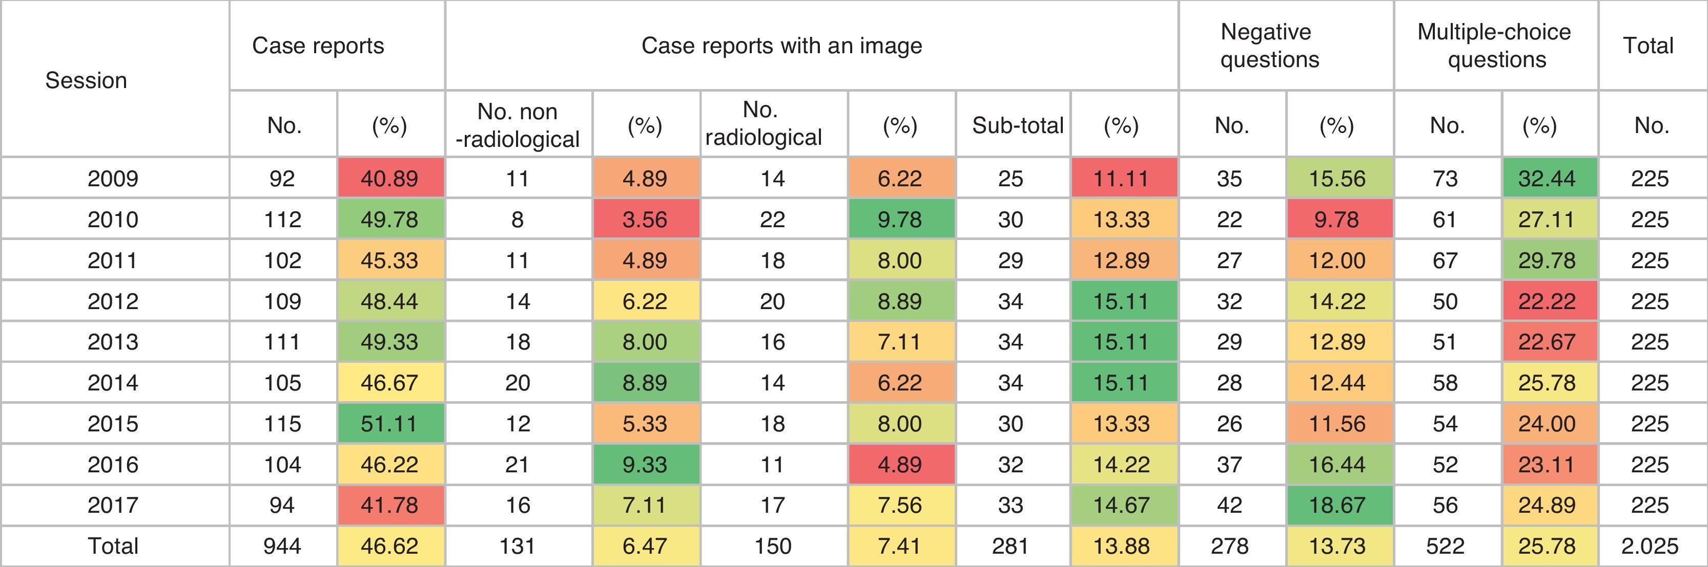Select the red 22.22 percentage cell
Screen dimensions: 1708x567
point(1546,301)
